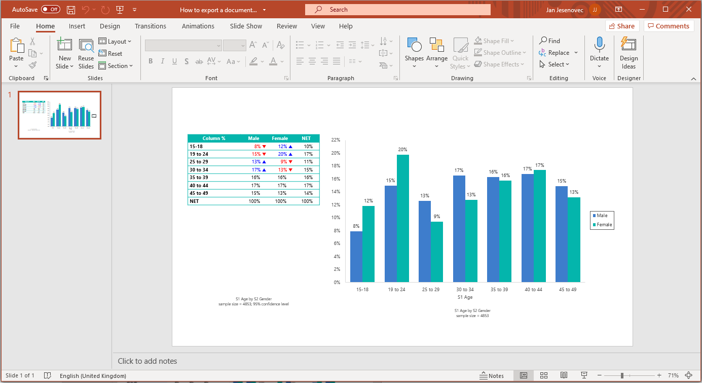The image size is (702, 383).
Task: Click the Format Painter brush icon
Action: (x=32, y=65)
